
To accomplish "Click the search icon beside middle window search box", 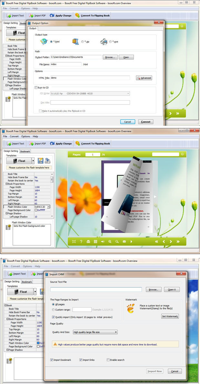I will tap(182, 154).
